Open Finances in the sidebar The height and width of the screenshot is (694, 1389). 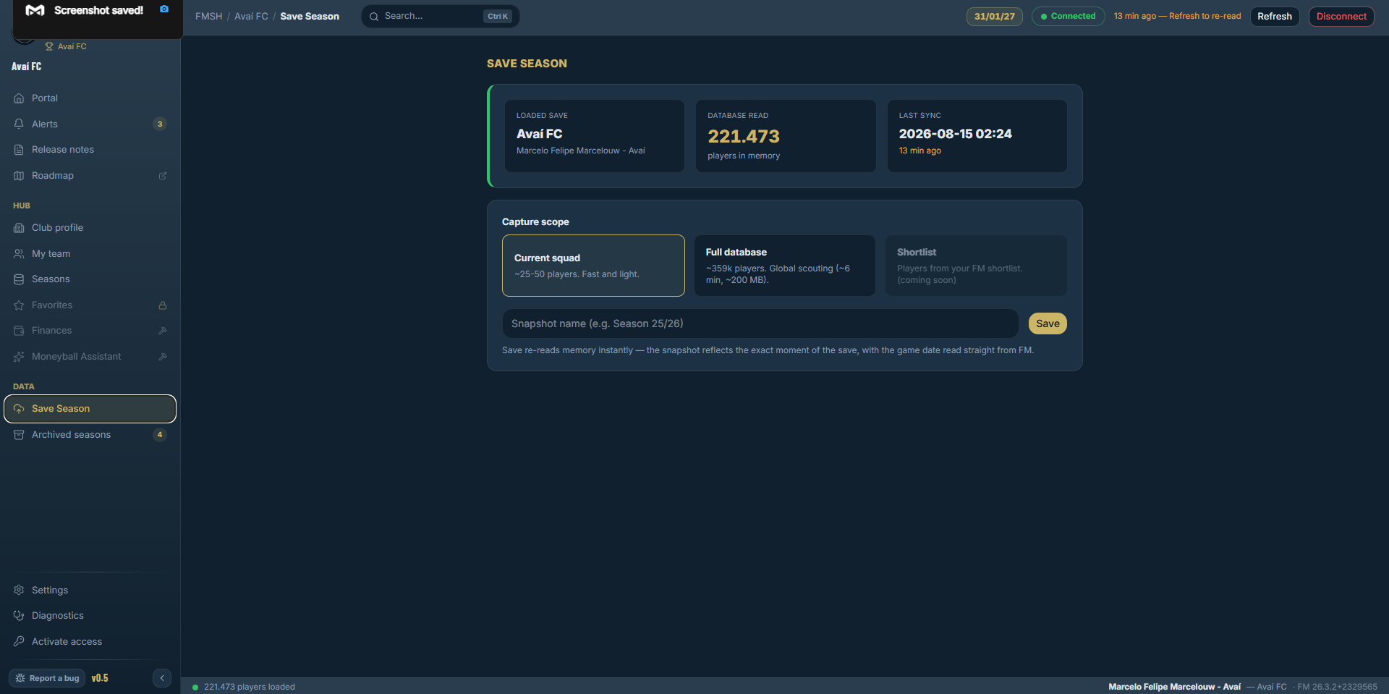(x=90, y=331)
